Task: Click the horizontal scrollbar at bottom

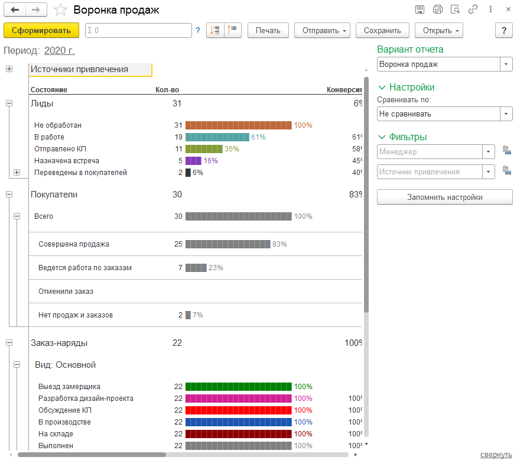Action: click(92, 455)
